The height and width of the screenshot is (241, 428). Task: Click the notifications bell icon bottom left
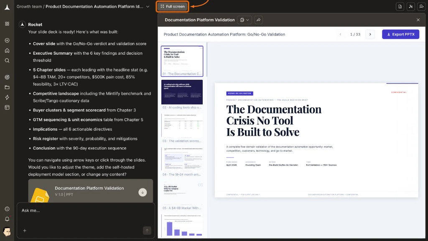[7, 219]
